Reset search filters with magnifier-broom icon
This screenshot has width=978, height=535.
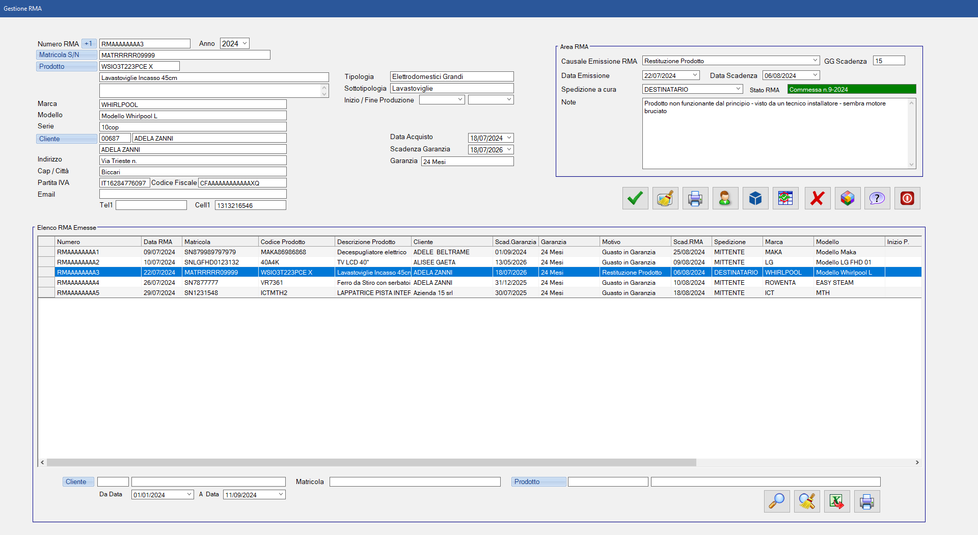(x=806, y=501)
